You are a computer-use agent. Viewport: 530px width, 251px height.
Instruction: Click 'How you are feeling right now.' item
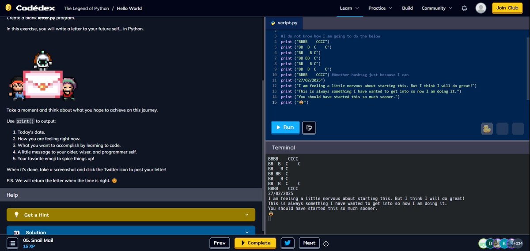(x=49, y=139)
